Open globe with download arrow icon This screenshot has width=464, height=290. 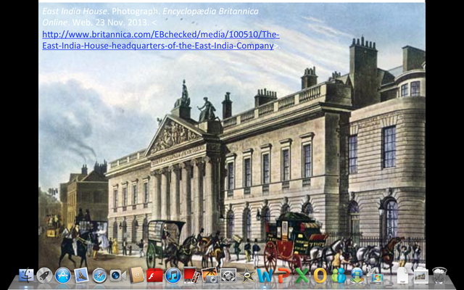357,275
